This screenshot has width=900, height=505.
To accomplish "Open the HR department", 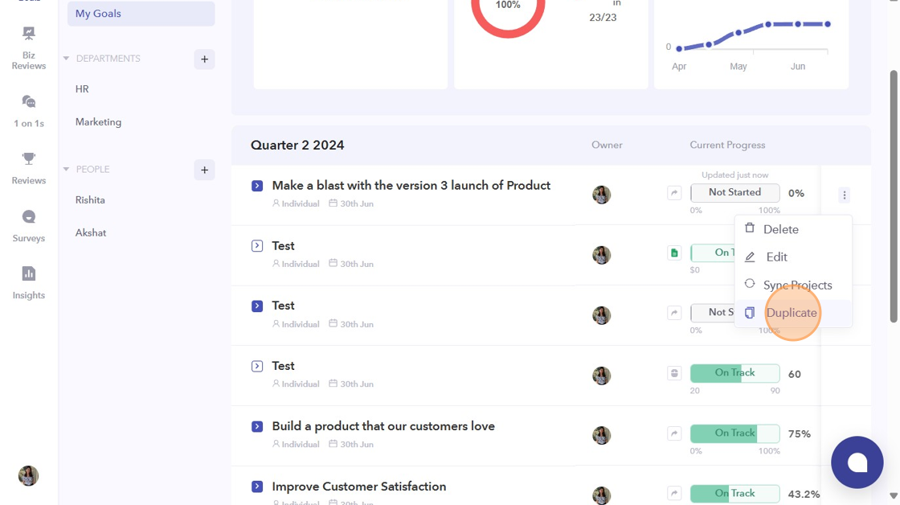I will 82,89.
